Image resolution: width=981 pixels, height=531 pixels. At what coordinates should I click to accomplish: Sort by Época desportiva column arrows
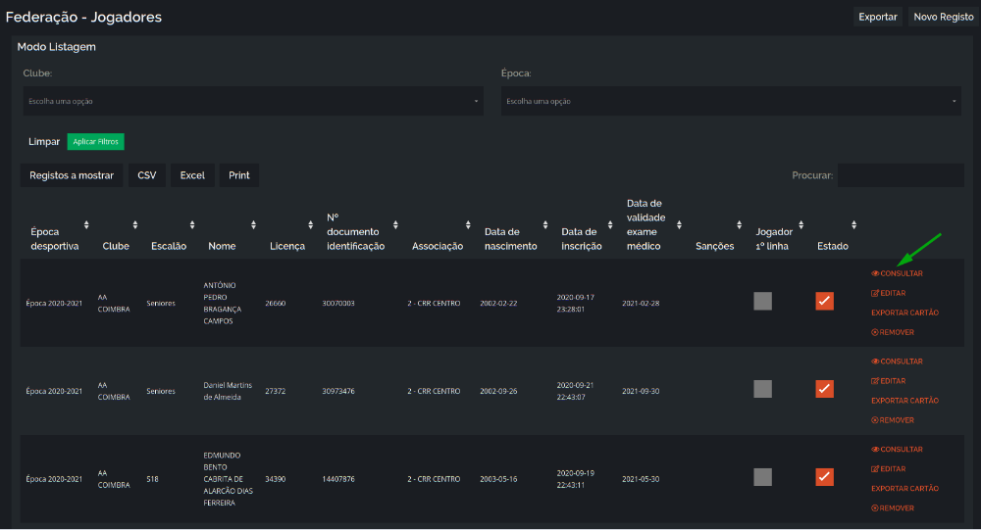(86, 225)
